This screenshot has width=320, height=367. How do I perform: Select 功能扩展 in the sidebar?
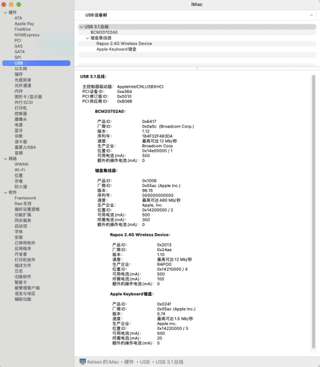click(22, 215)
